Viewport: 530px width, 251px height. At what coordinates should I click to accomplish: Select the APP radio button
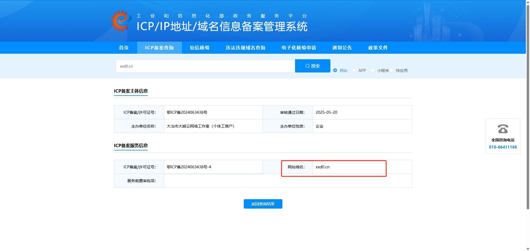(354, 70)
